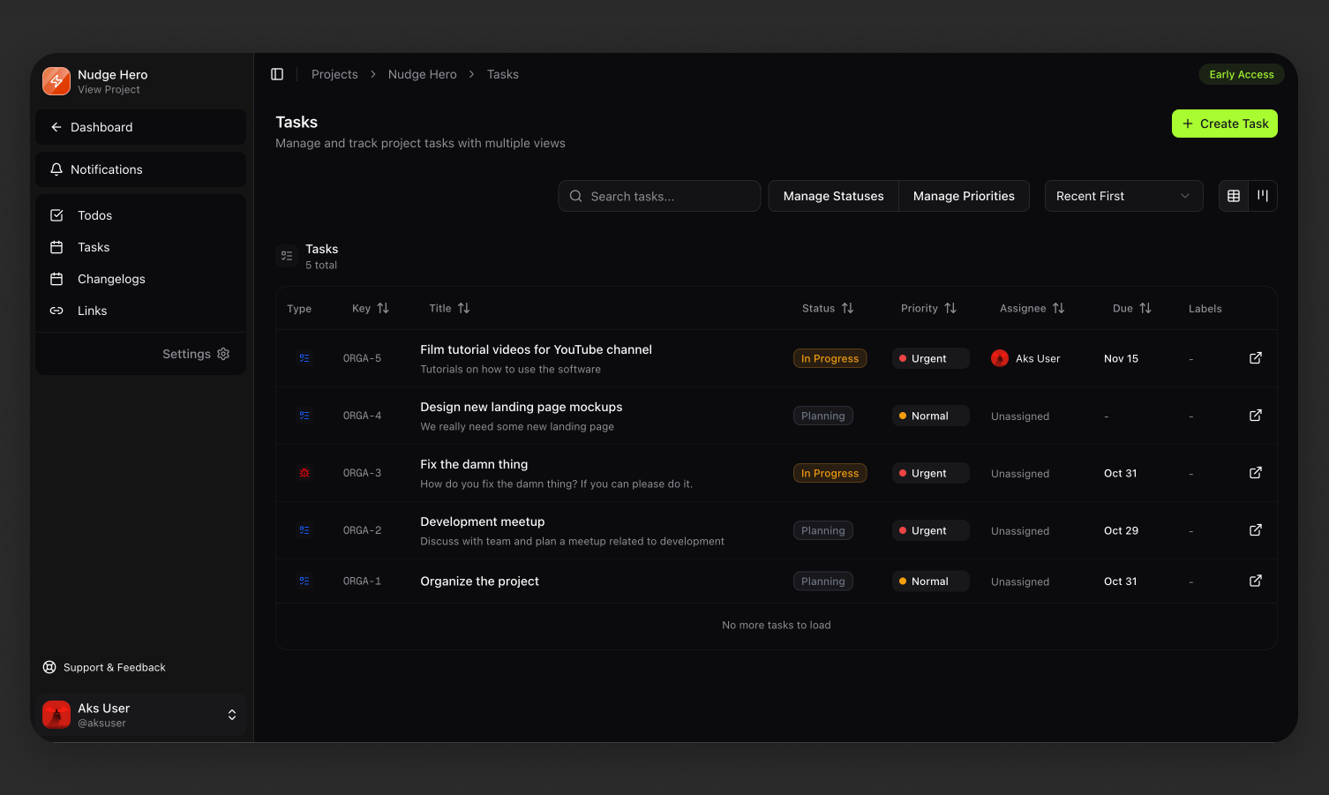Viewport: 1329px width, 795px height.
Task: Click 'View Project' under Nudge Hero
Action: click(x=109, y=89)
